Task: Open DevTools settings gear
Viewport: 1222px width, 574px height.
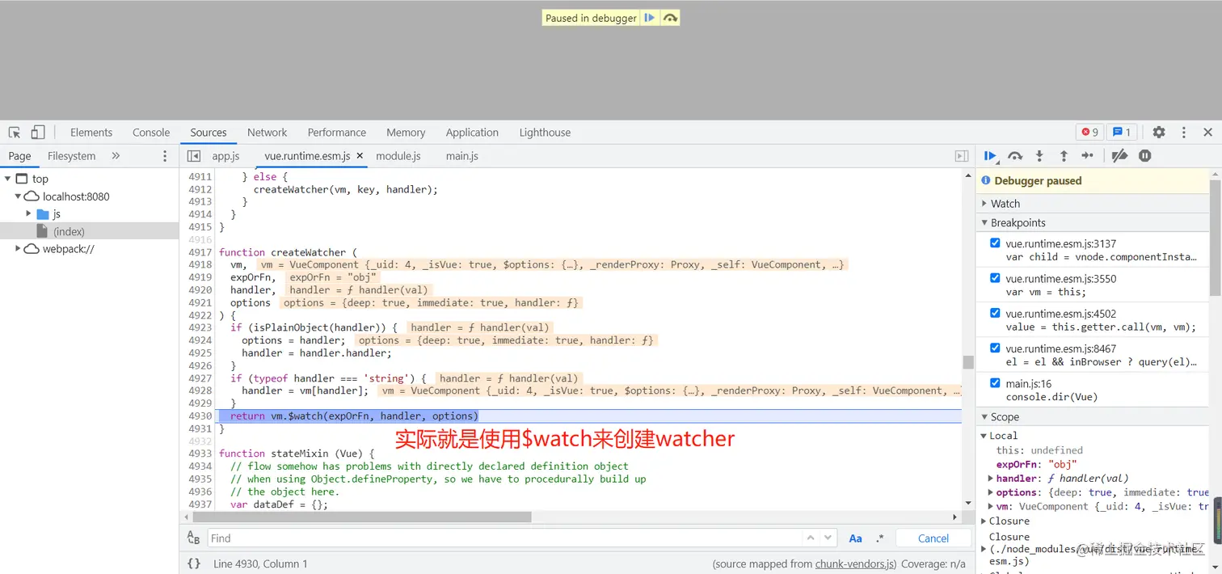Action: [x=1159, y=133]
